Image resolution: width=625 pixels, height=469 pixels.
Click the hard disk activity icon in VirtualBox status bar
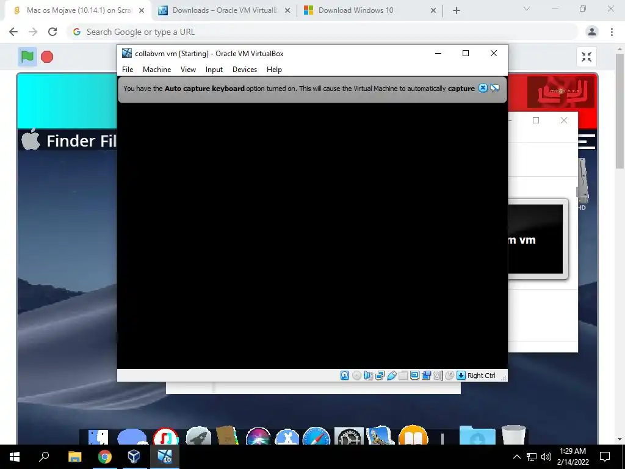[x=345, y=376]
